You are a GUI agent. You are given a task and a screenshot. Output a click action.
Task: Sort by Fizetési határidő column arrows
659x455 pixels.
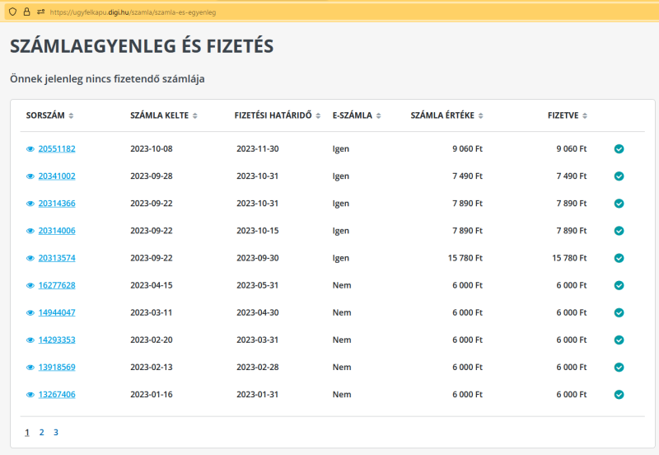point(318,115)
